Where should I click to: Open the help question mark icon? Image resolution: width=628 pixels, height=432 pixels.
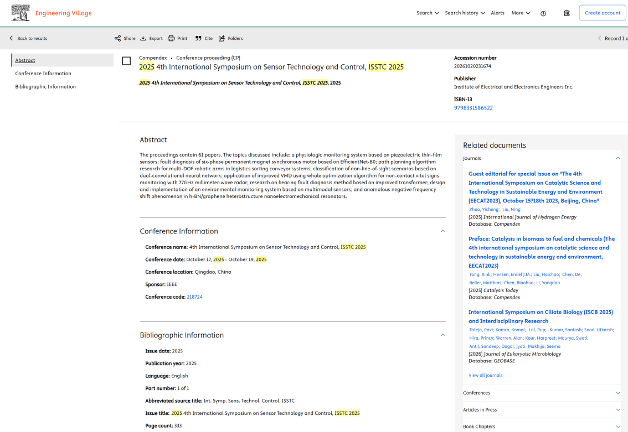point(543,13)
